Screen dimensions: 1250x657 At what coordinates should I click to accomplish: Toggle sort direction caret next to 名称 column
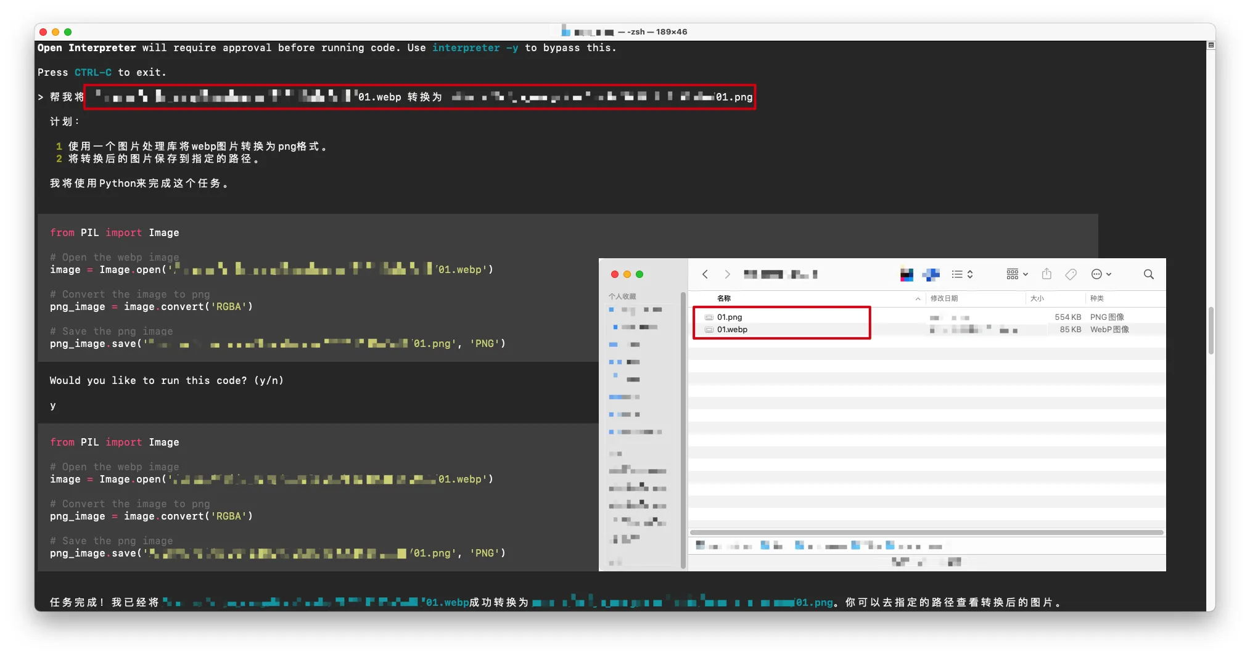click(x=918, y=299)
